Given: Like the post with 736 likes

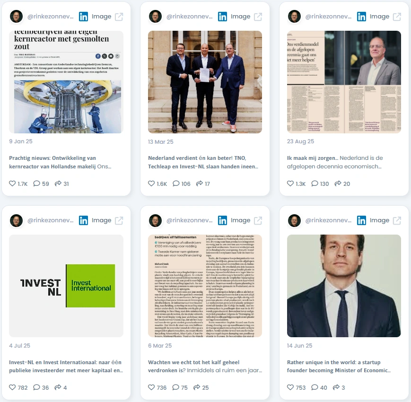Looking at the screenshot, I should point(151,387).
